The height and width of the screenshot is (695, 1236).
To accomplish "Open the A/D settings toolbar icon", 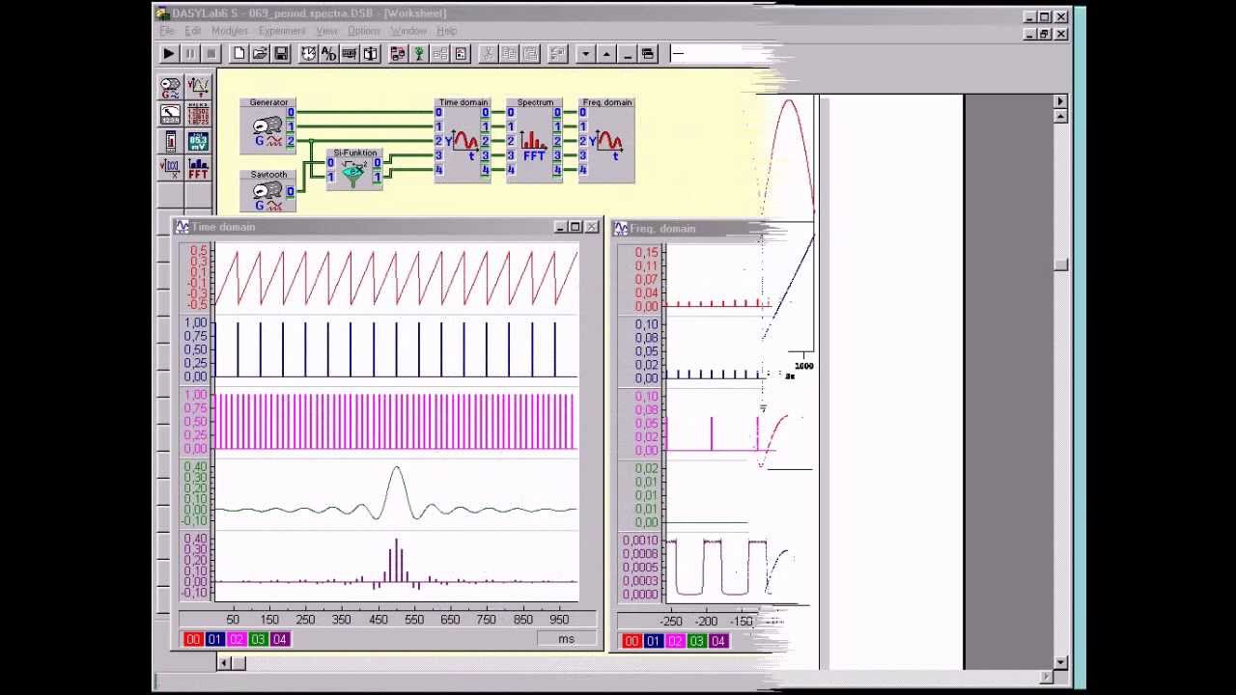I will click(x=329, y=54).
